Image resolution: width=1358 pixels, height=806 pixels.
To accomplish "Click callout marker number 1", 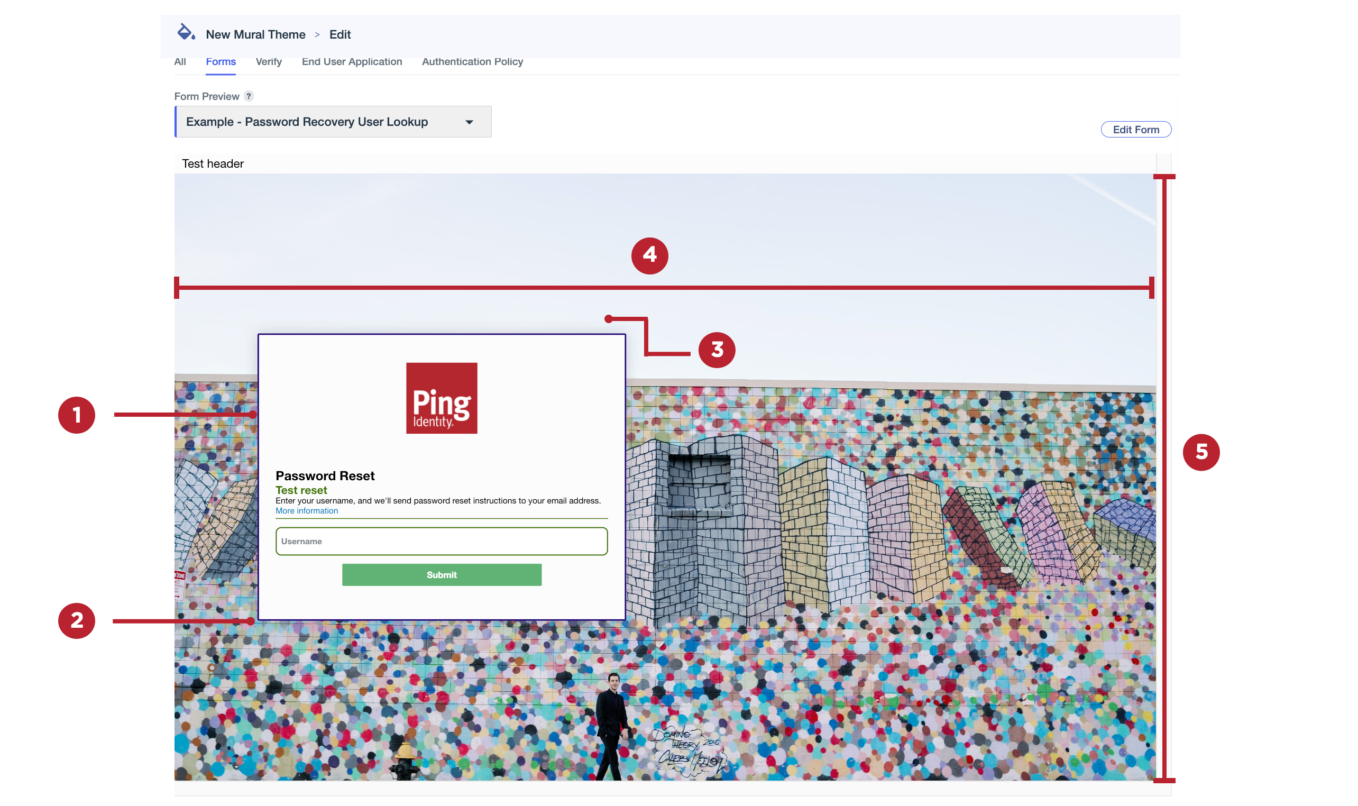I will point(77,415).
